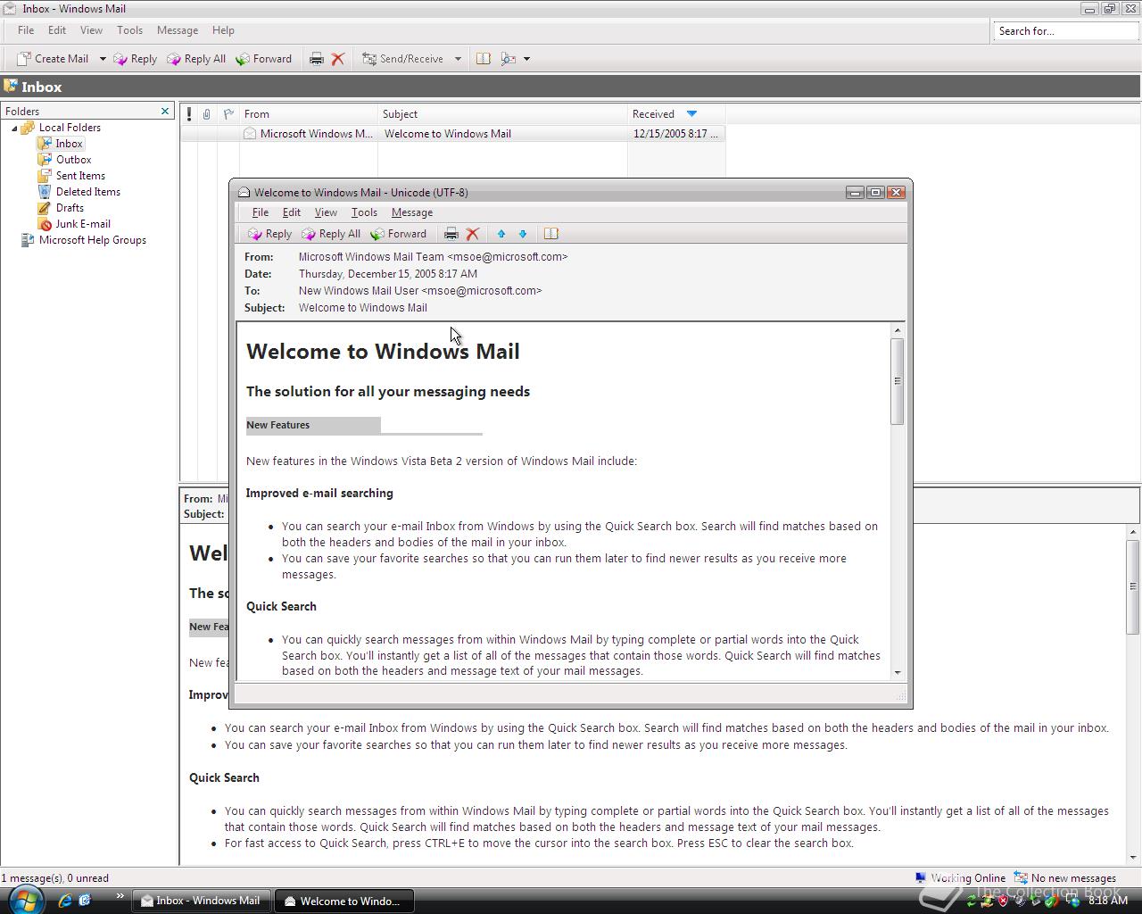1142x914 pixels.
Task: Open the Find dropdown arrow in the Inbox toolbar
Action: pos(526,59)
